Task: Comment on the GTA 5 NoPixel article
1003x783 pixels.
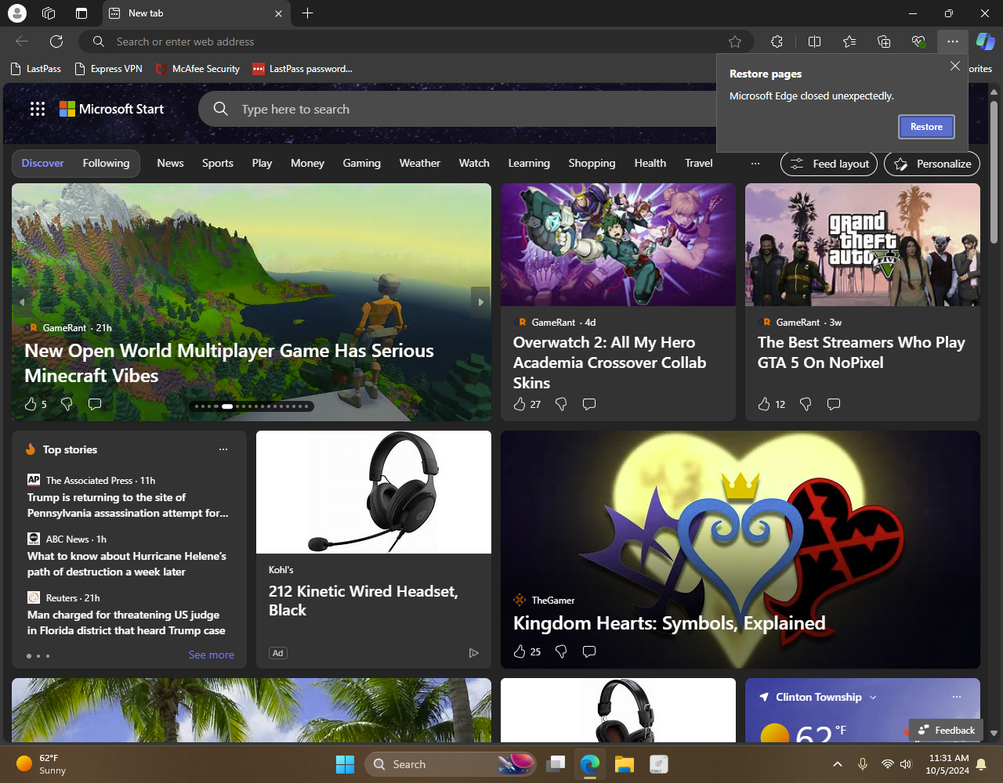Action: coord(834,404)
